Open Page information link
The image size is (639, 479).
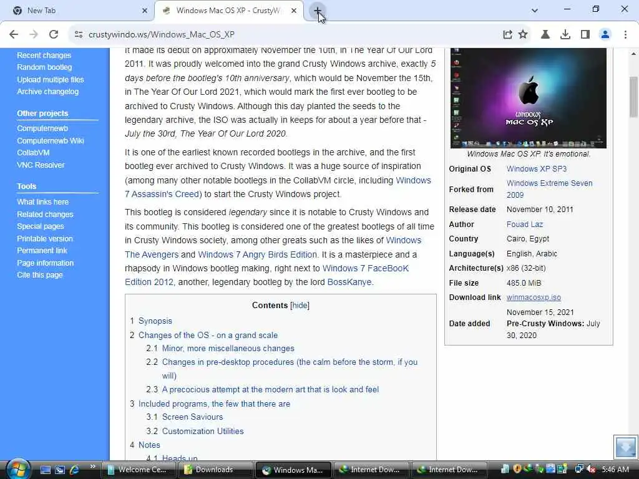(x=45, y=263)
